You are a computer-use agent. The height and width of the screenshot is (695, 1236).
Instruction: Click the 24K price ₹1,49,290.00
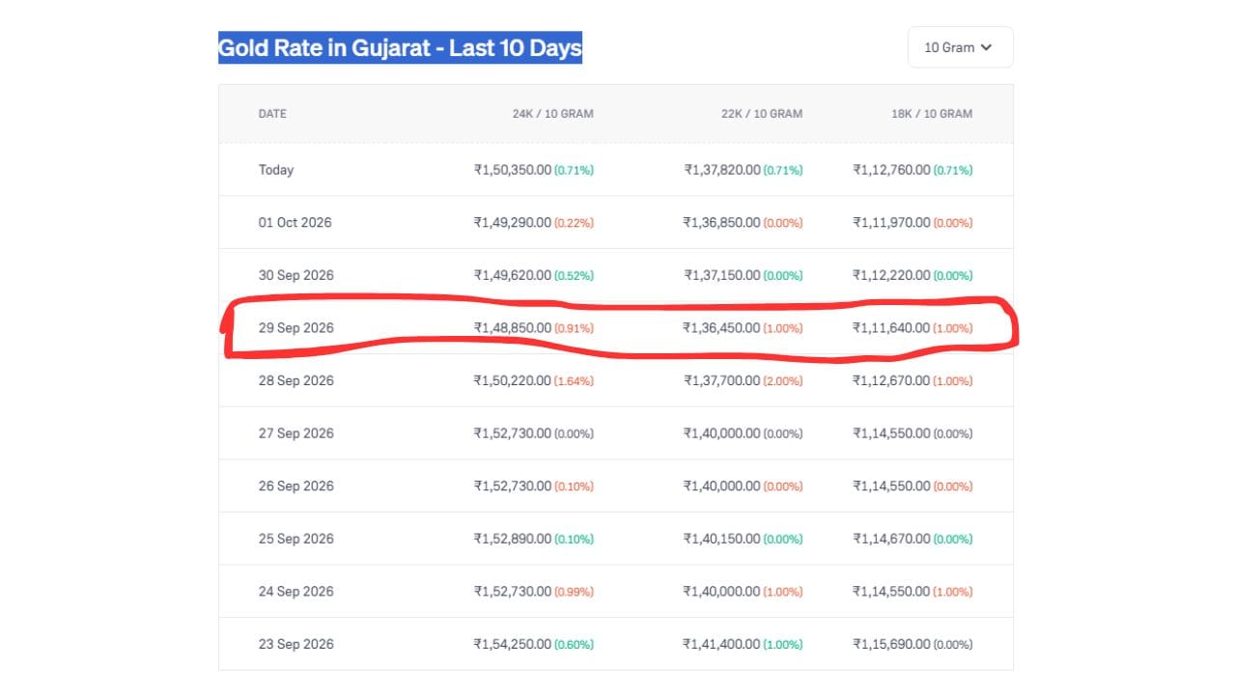pyautogui.click(x=513, y=223)
